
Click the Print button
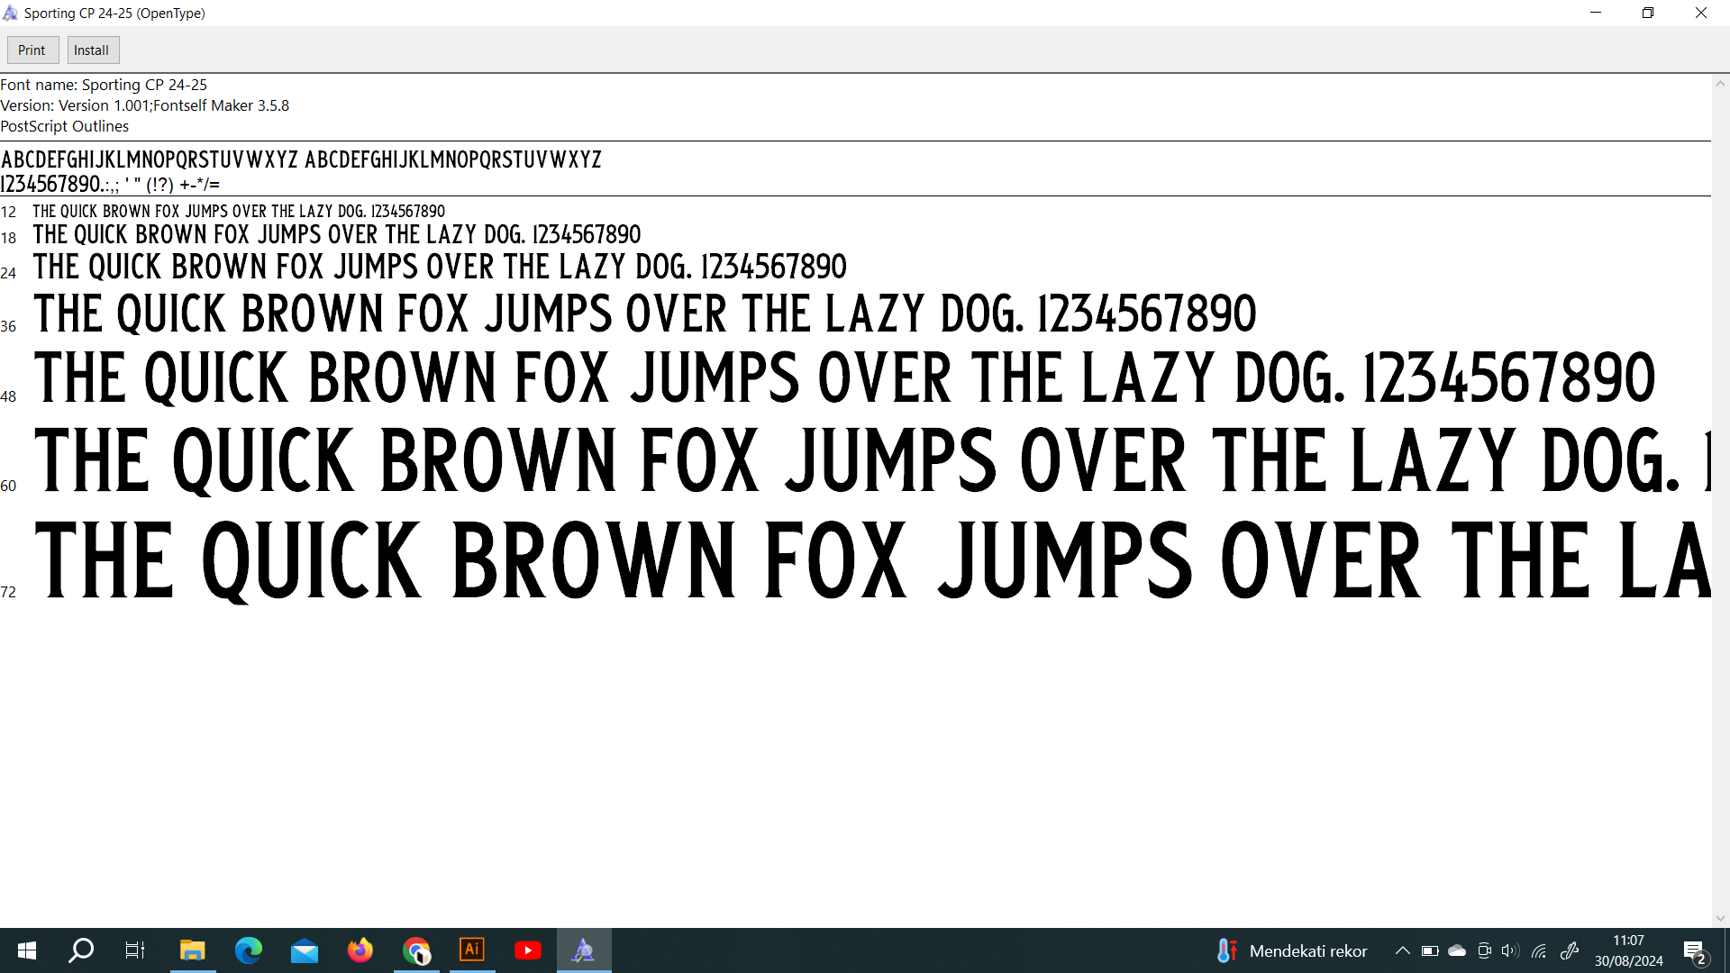point(32,50)
